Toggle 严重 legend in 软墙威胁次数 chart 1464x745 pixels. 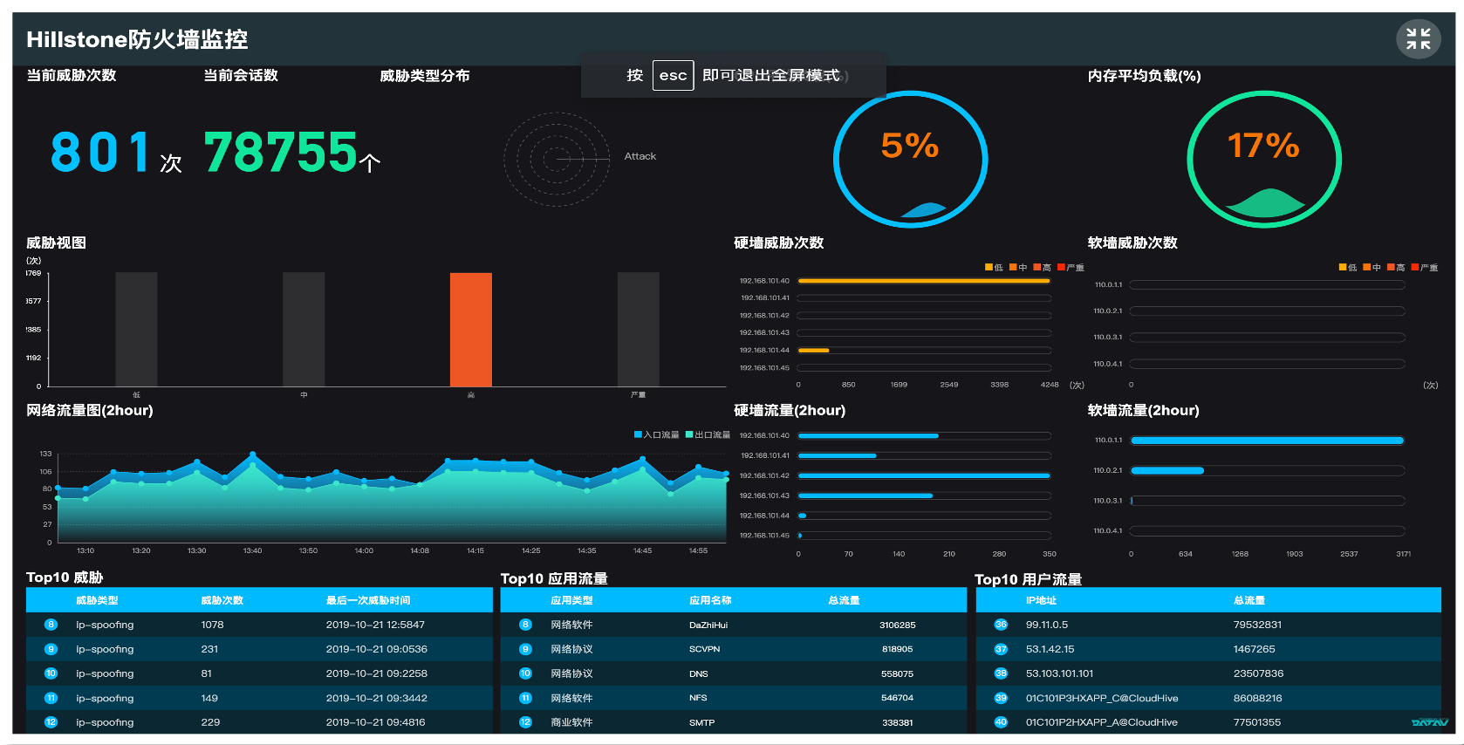click(x=1425, y=267)
